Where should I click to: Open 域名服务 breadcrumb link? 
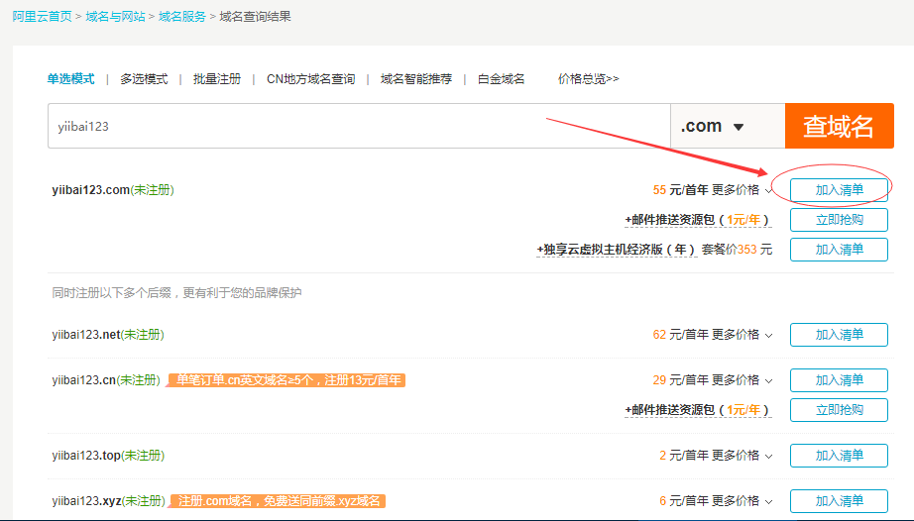point(182,17)
